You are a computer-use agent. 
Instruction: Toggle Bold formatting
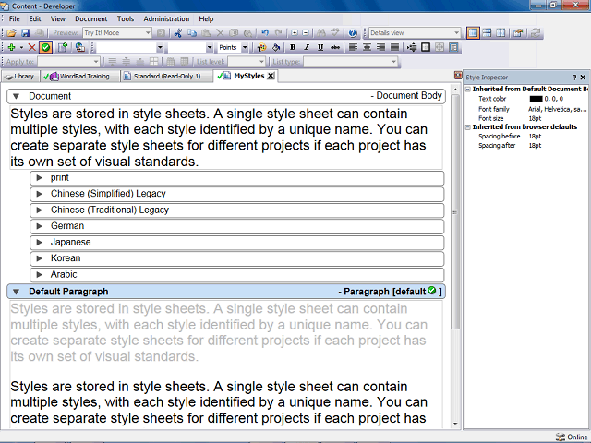pos(293,47)
